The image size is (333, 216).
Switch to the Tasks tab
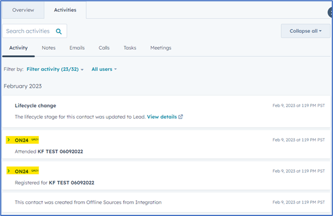click(130, 48)
